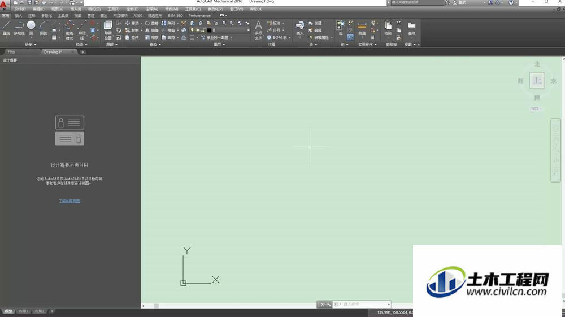Click the Trim (修剪) tool
Image resolution: width=565 pixels, height=317 pixels.
point(168,31)
